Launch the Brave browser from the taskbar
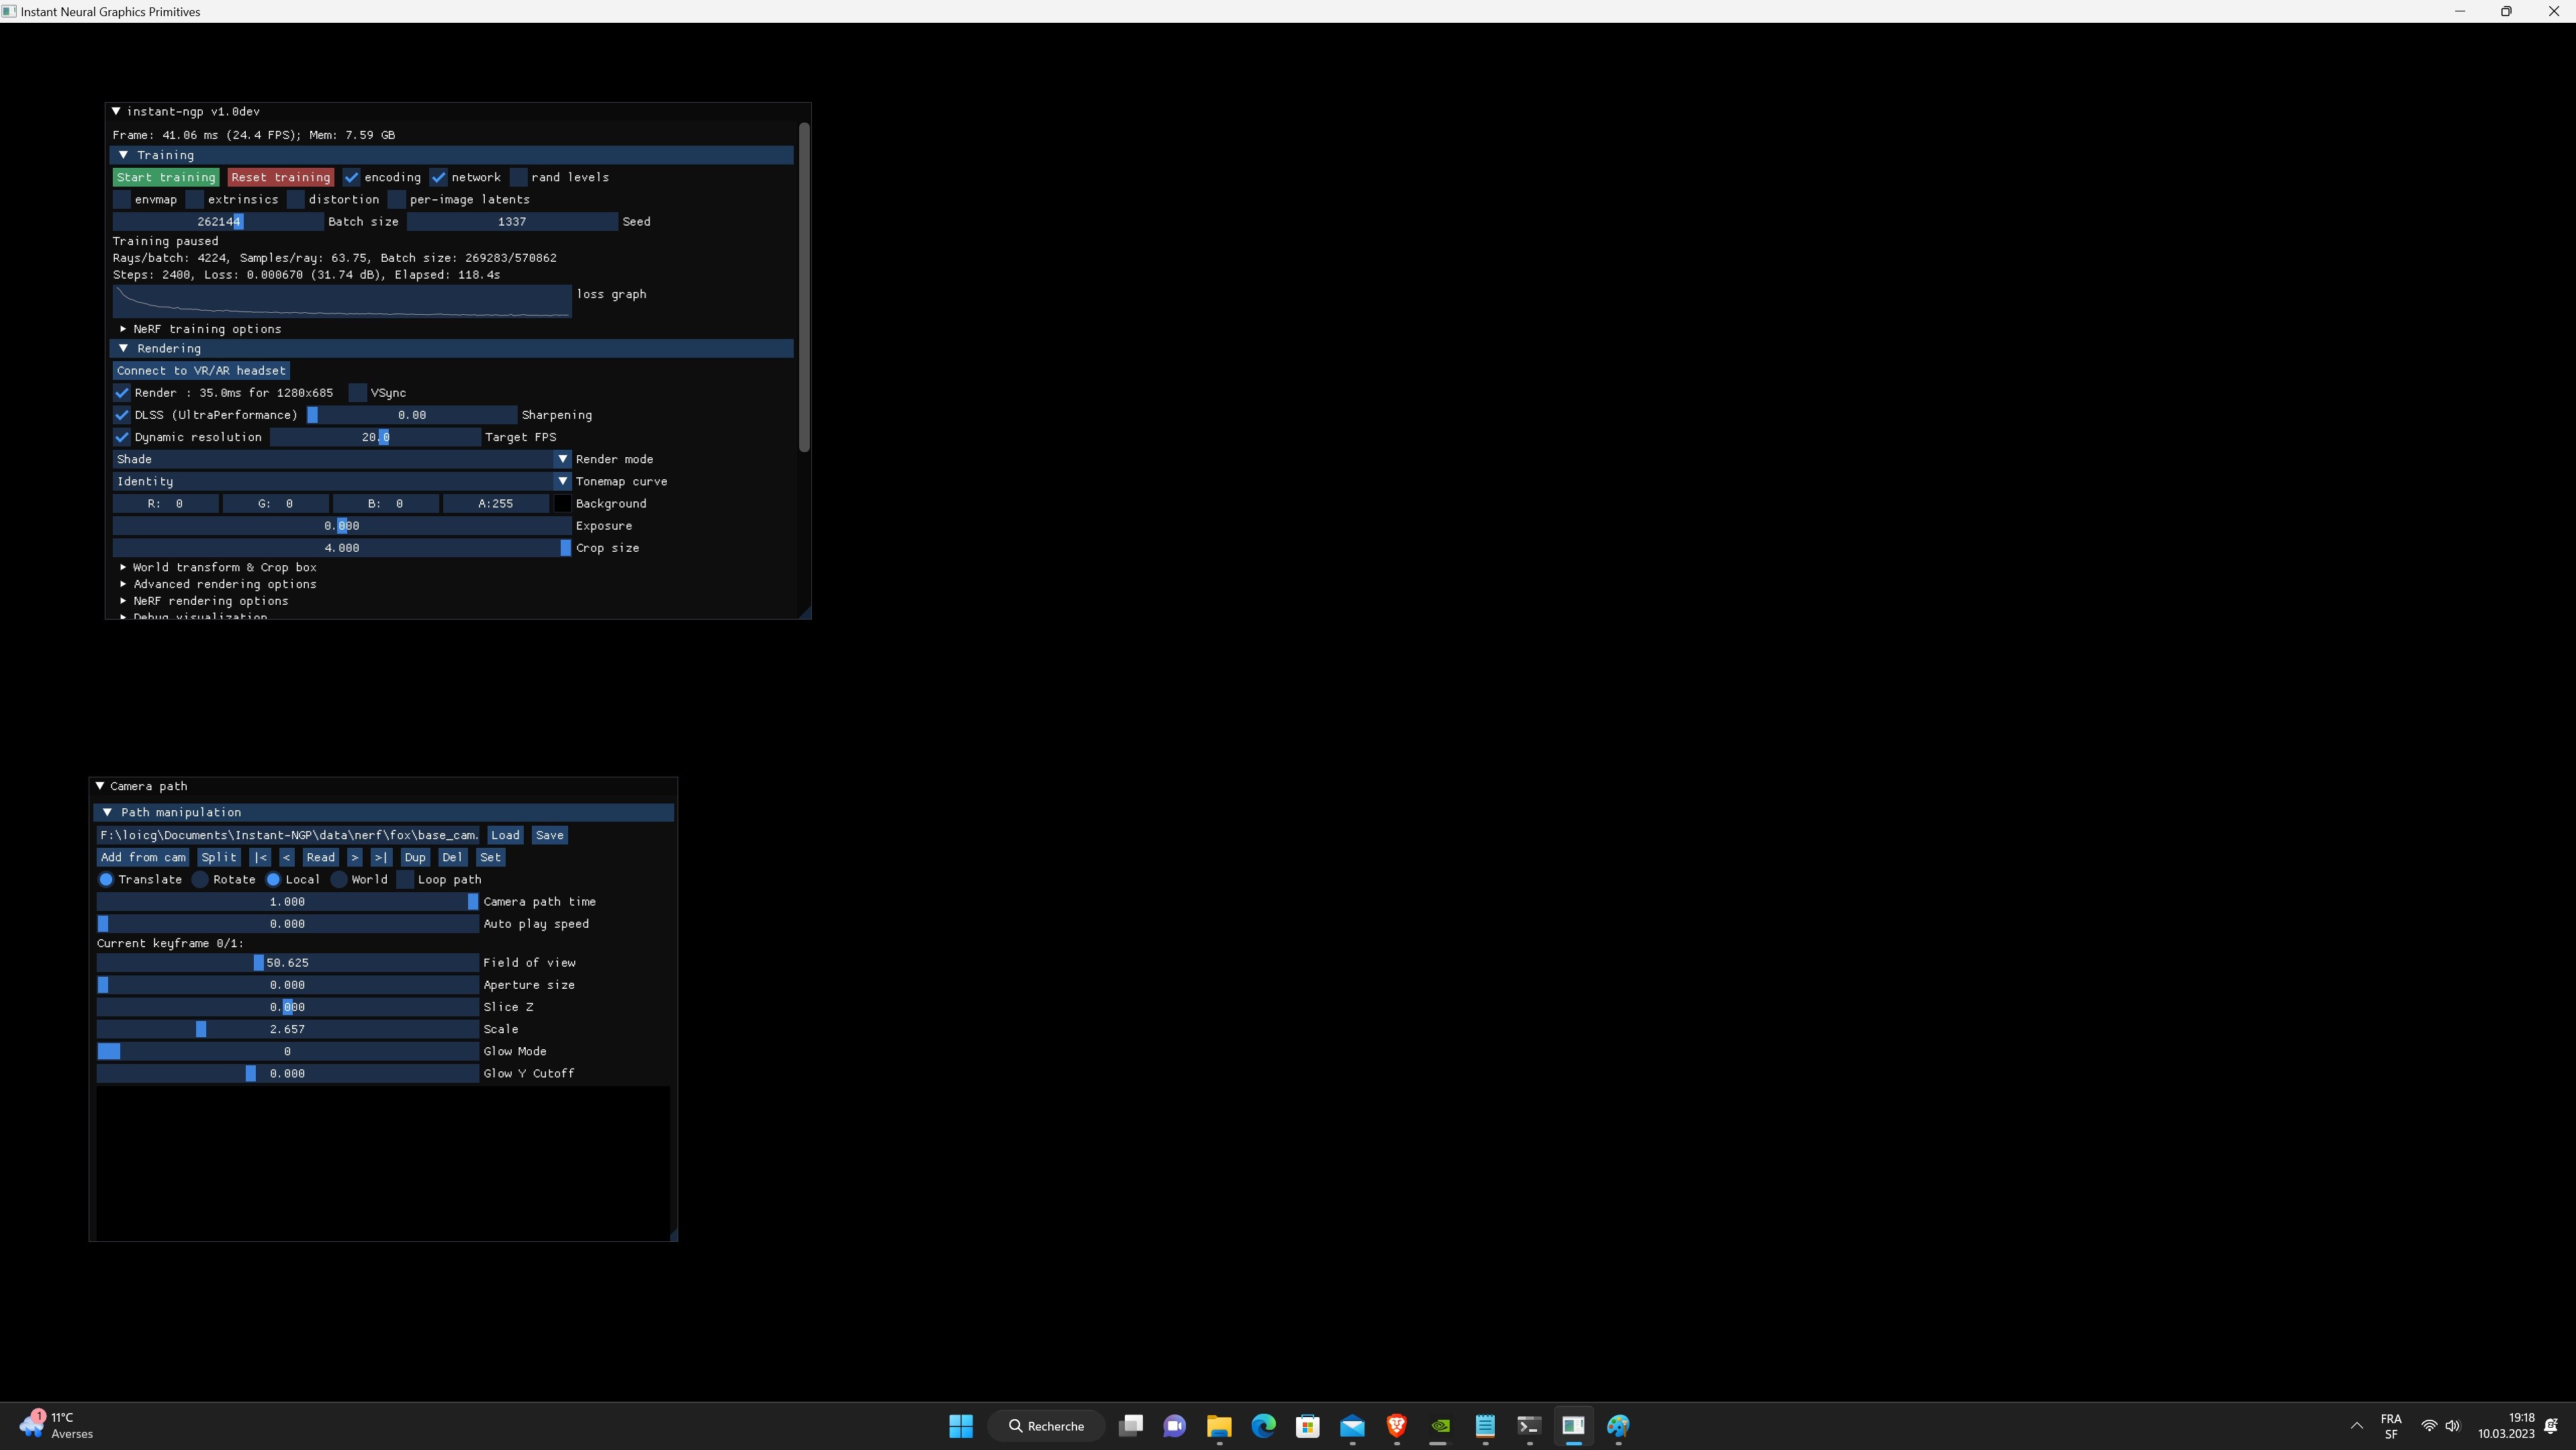 (1396, 1426)
